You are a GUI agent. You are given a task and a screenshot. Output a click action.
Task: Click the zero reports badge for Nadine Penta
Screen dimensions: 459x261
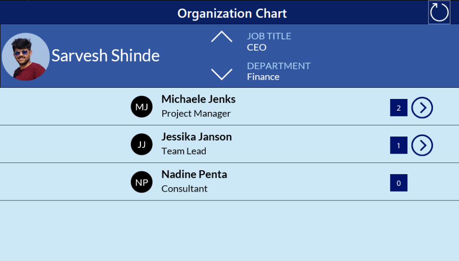point(398,183)
